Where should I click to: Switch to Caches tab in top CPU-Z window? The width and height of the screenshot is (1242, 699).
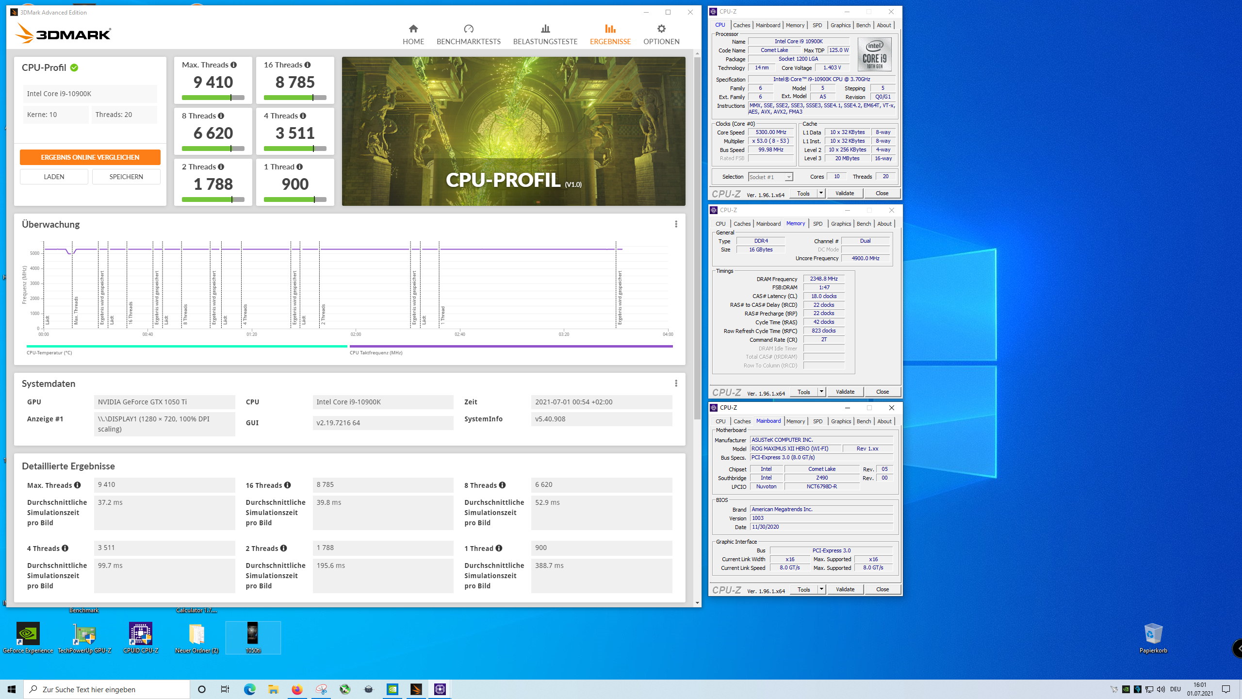pyautogui.click(x=741, y=25)
